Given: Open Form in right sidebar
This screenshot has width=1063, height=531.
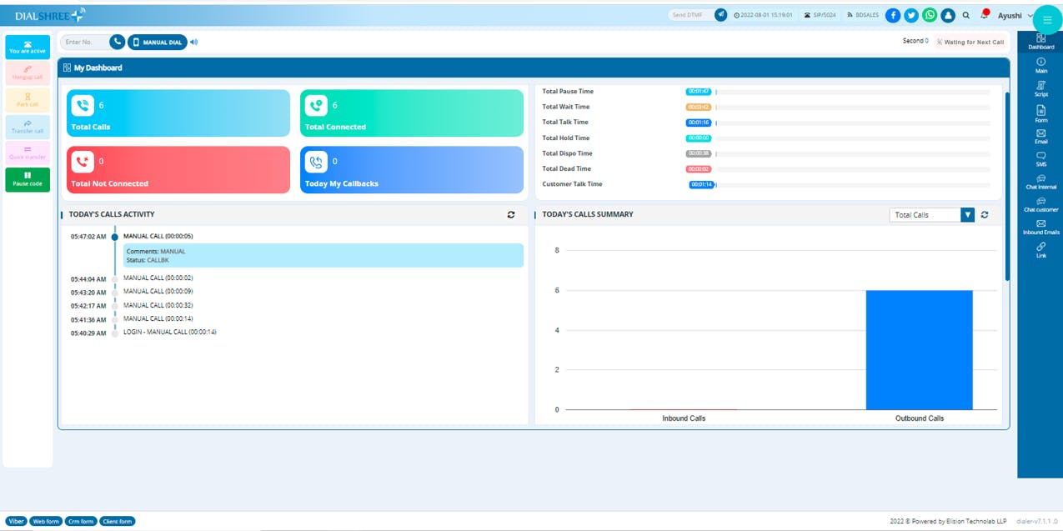Looking at the screenshot, I should 1041,115.
